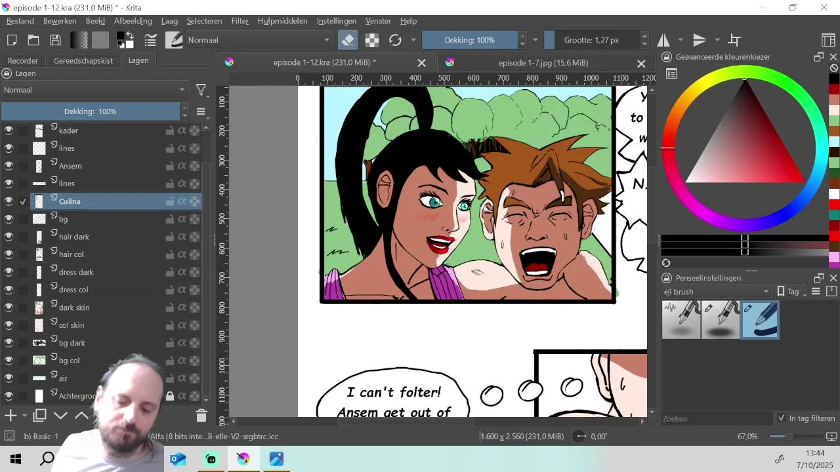Click the Zoeken brush search field
Screen dimensions: 840x472
click(717, 418)
